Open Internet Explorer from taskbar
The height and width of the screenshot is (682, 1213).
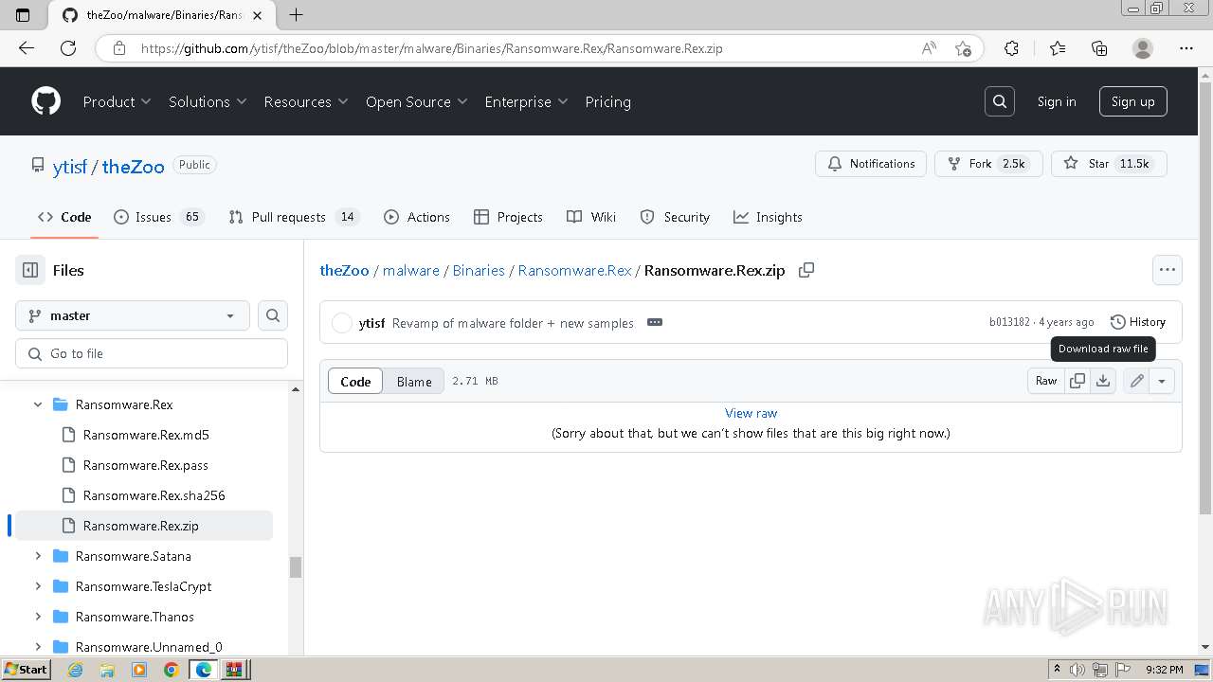pos(76,670)
